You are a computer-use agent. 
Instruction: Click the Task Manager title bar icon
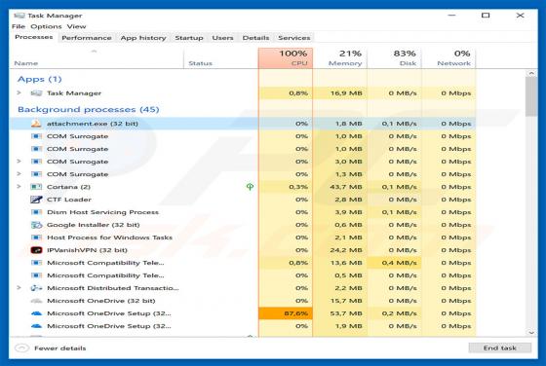[x=19, y=16]
